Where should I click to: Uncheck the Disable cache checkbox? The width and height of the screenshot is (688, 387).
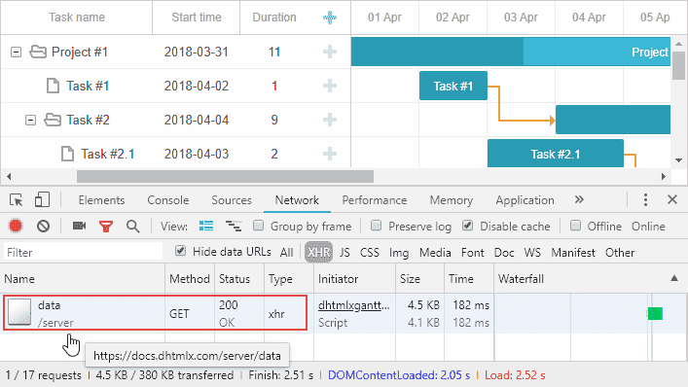click(468, 226)
